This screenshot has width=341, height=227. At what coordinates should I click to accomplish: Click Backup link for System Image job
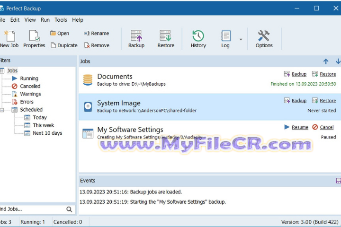pos(299,101)
